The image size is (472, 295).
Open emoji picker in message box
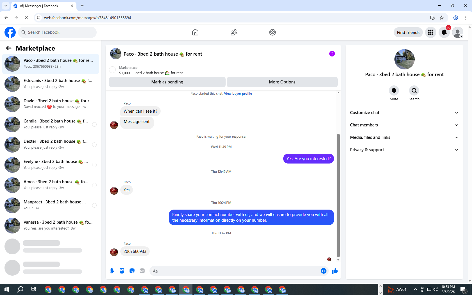324,271
